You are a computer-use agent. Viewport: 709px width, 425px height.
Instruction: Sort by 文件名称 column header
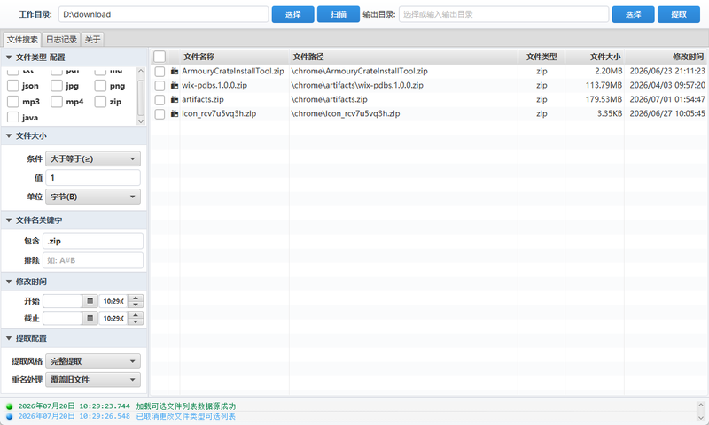[x=234, y=57]
